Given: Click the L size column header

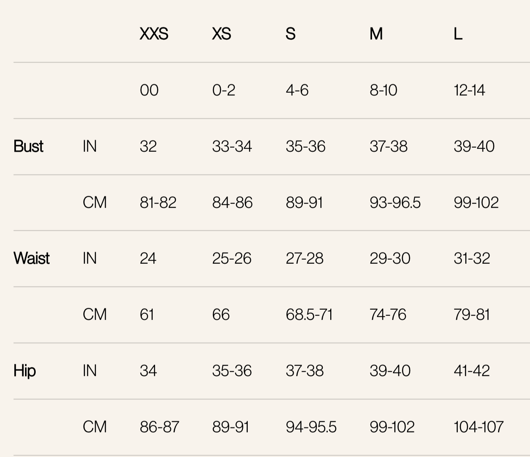Looking at the screenshot, I should pos(458,34).
